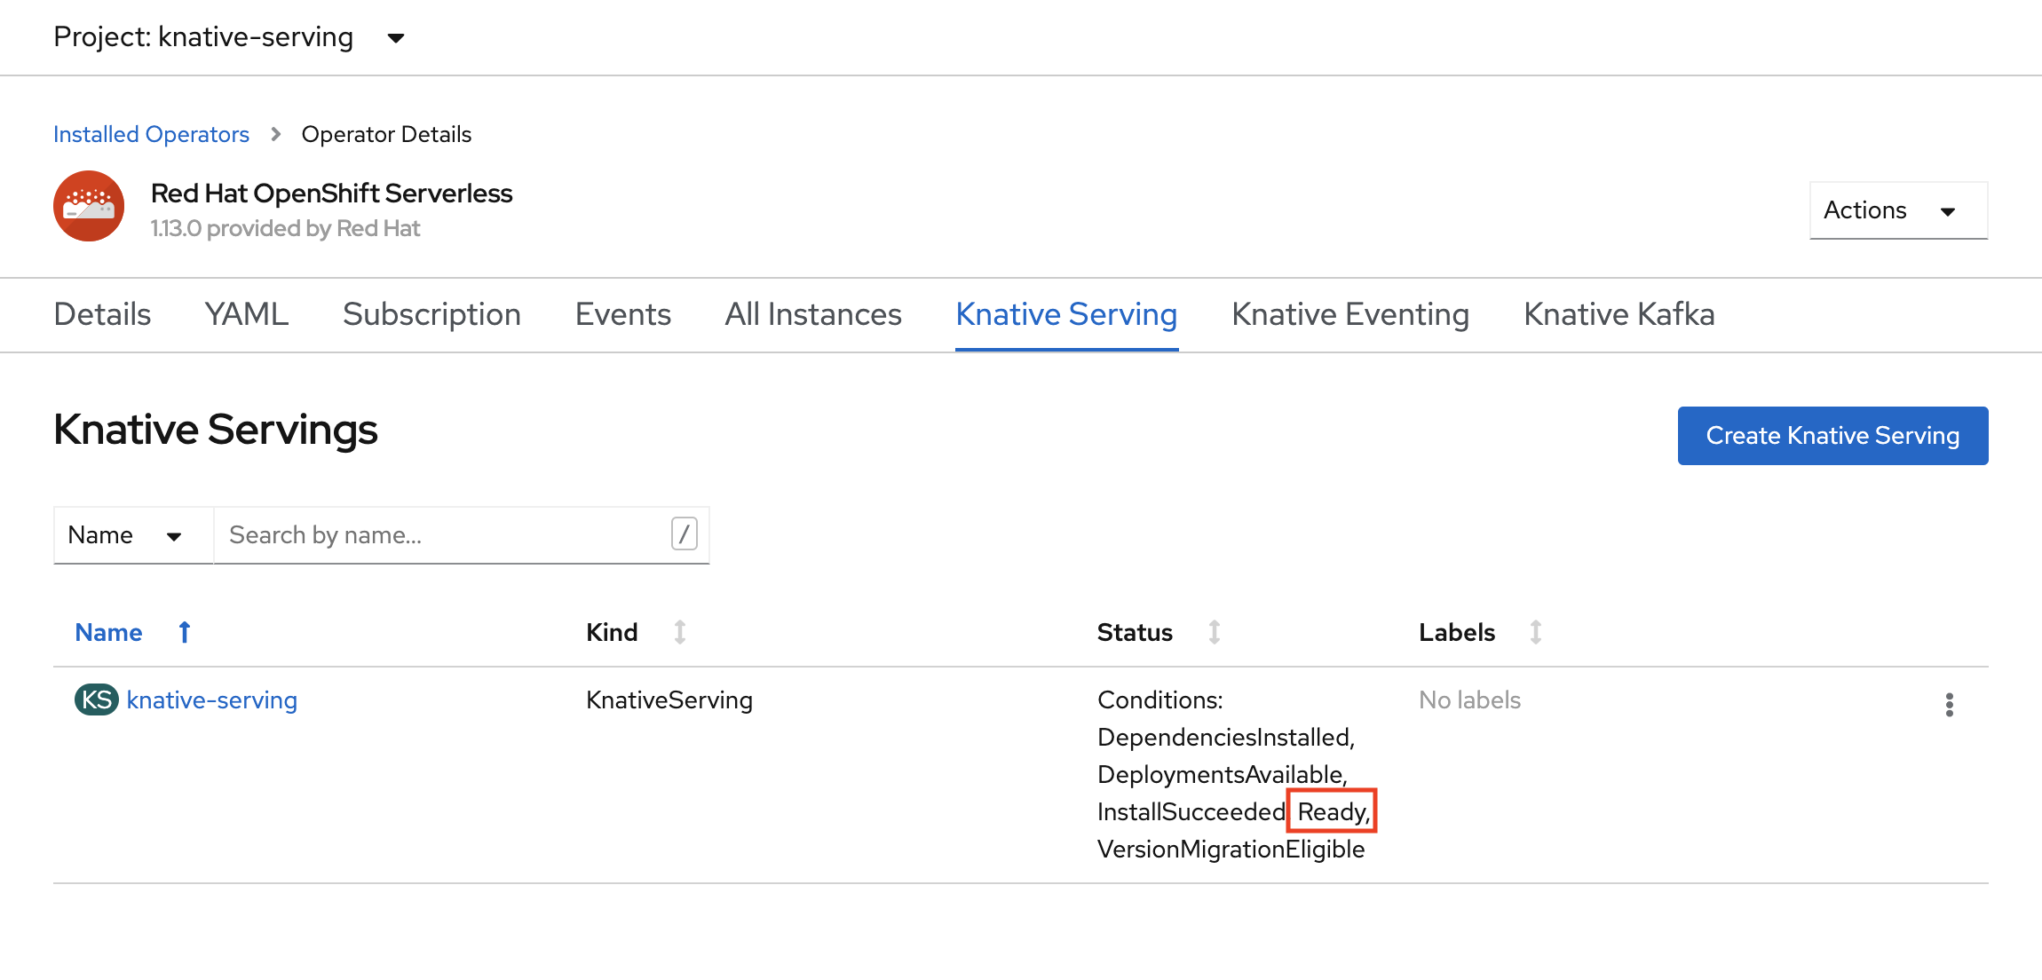
Task: Click the knative-serving instance link
Action: tap(211, 700)
